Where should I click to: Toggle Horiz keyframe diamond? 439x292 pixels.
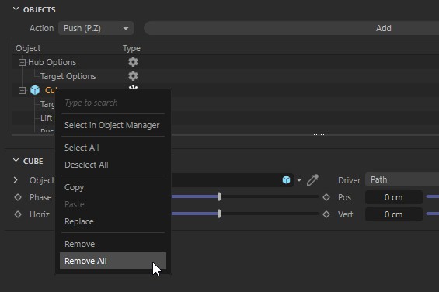tap(18, 214)
